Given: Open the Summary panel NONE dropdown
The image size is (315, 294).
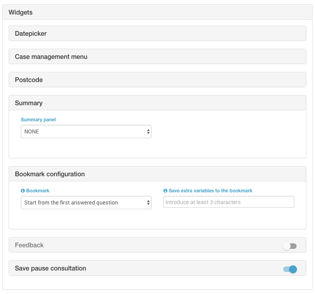Looking at the screenshot, I should click(x=86, y=131).
